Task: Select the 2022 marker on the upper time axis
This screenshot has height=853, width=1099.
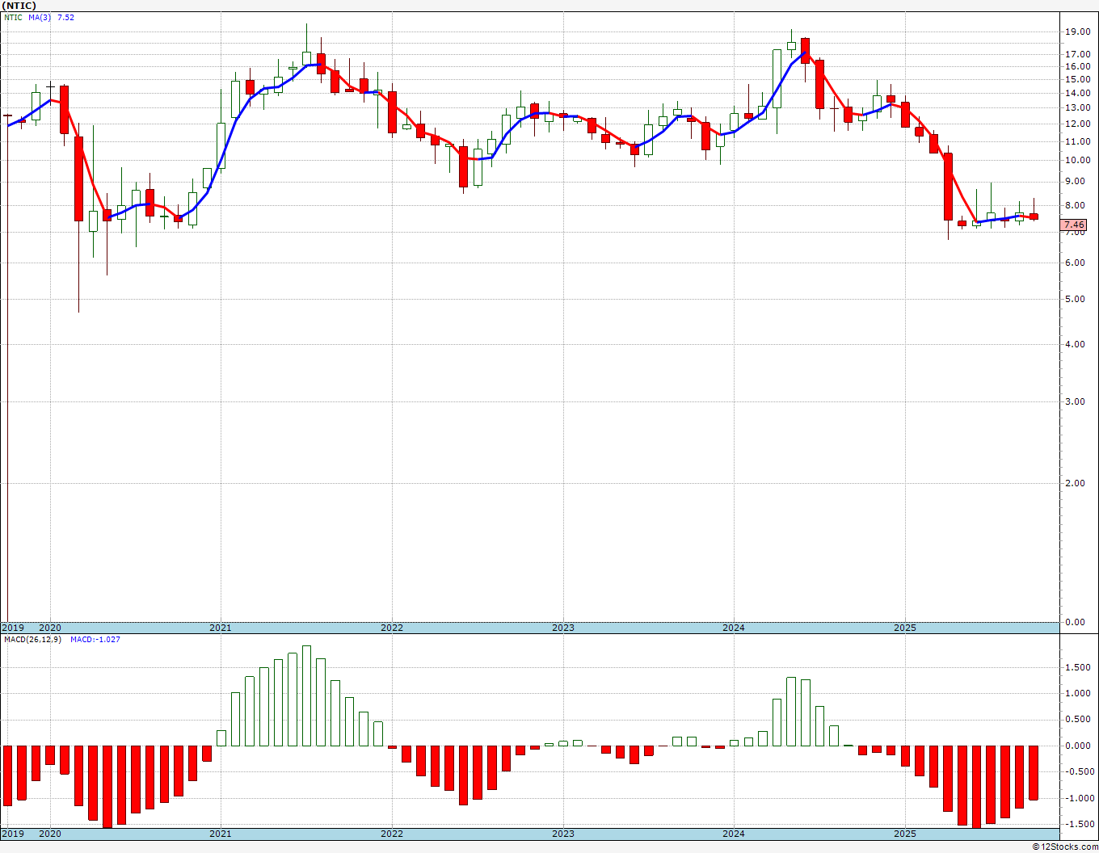Action: [x=392, y=628]
